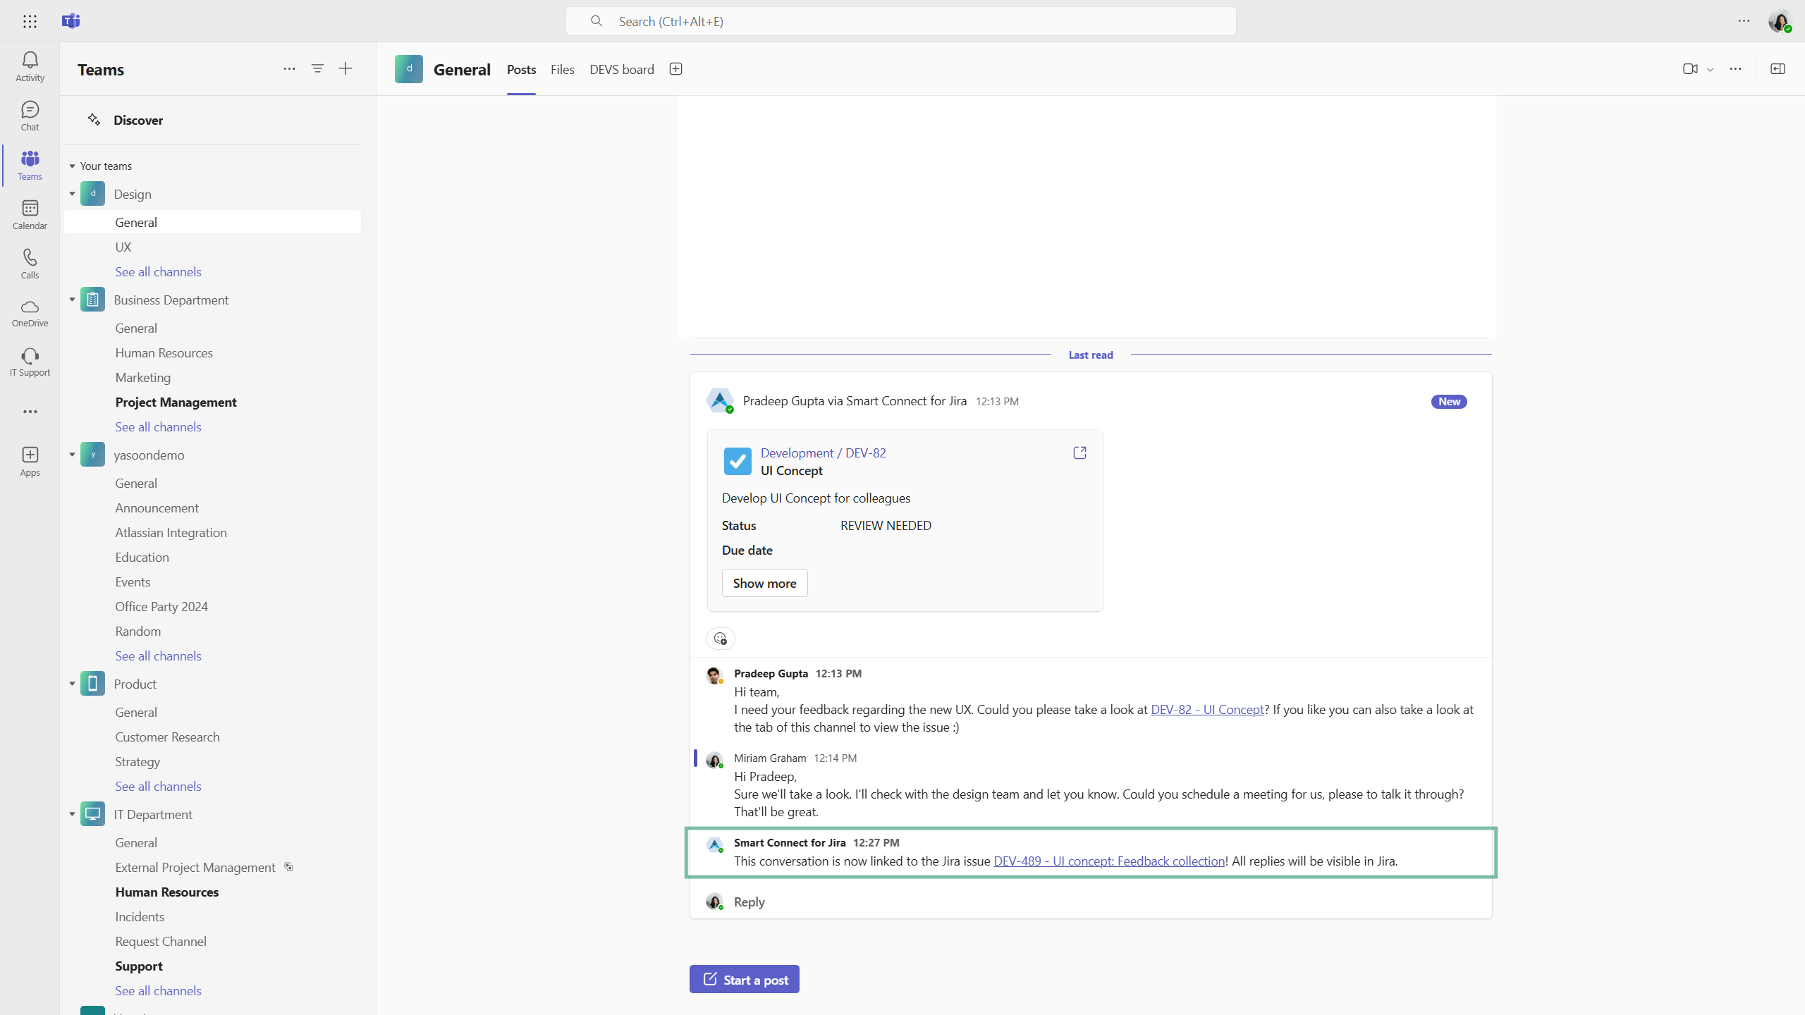
Task: Click the add tab plus icon
Action: coord(675,69)
